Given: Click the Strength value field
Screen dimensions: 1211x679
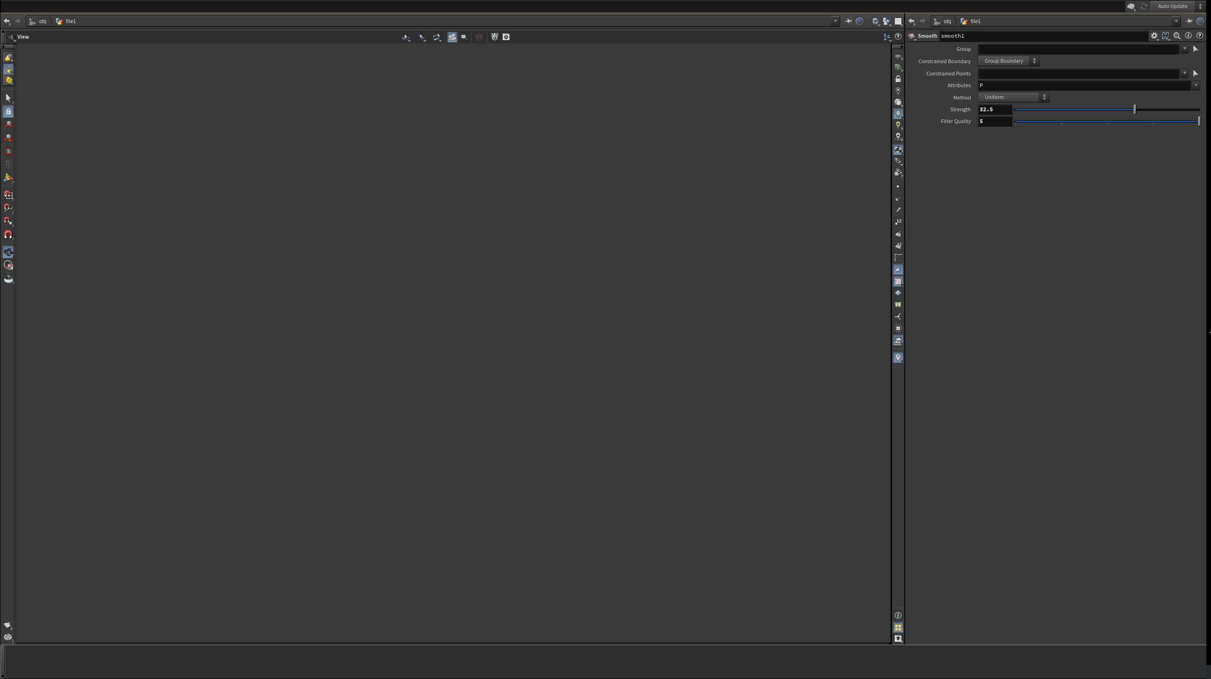Looking at the screenshot, I should pyautogui.click(x=995, y=109).
